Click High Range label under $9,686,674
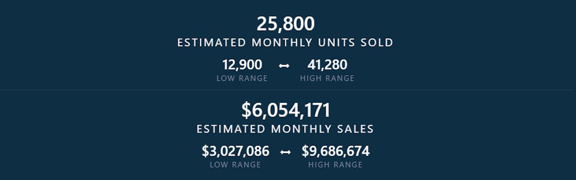 click(335, 165)
